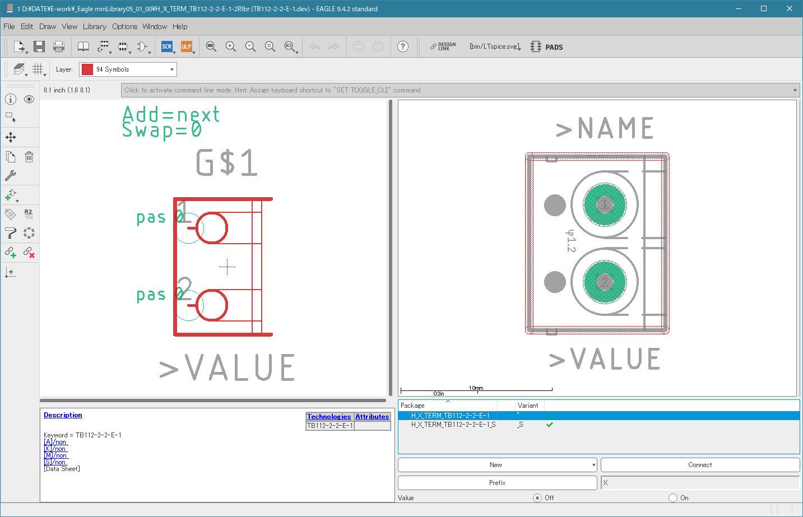Click the Zoom to fit icon
This screenshot has width=803, height=517.
[211, 46]
